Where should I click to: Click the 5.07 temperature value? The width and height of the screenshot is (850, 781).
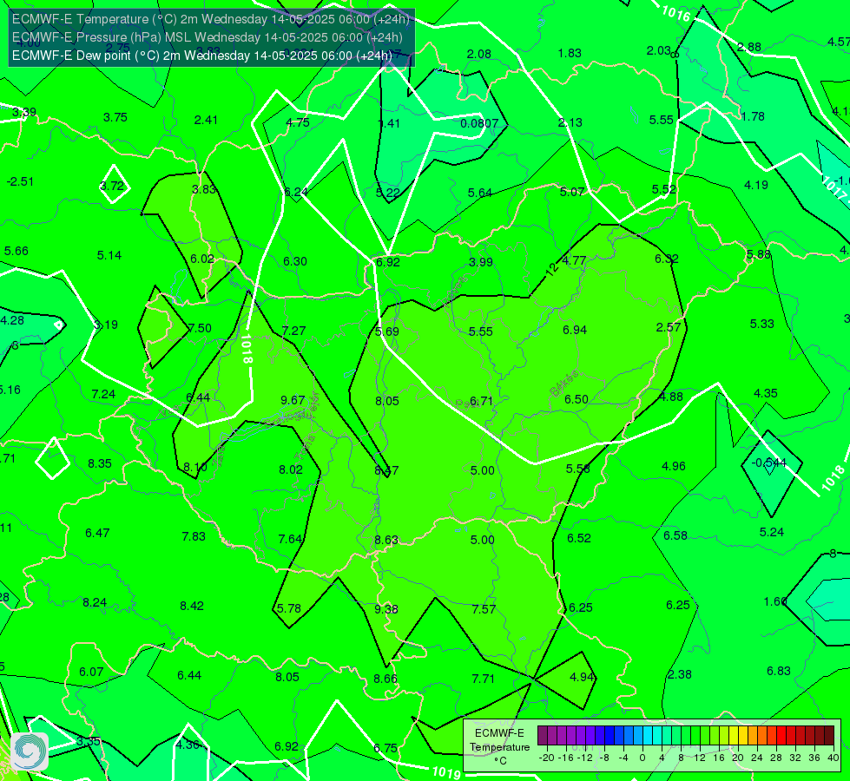pos(572,192)
